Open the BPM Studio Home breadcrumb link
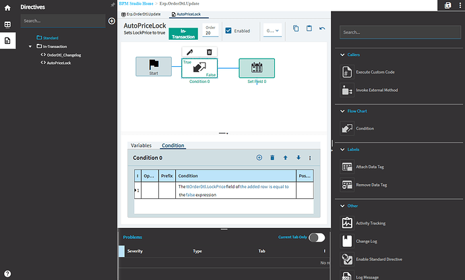Screen dimensions: 465x280 (136, 3)
